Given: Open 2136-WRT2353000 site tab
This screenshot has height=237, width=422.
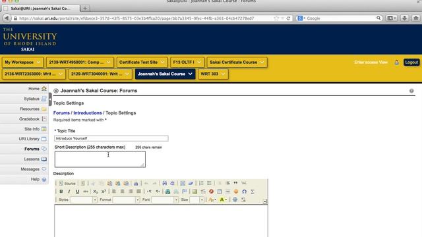Looking at the screenshot, I should [34, 74].
